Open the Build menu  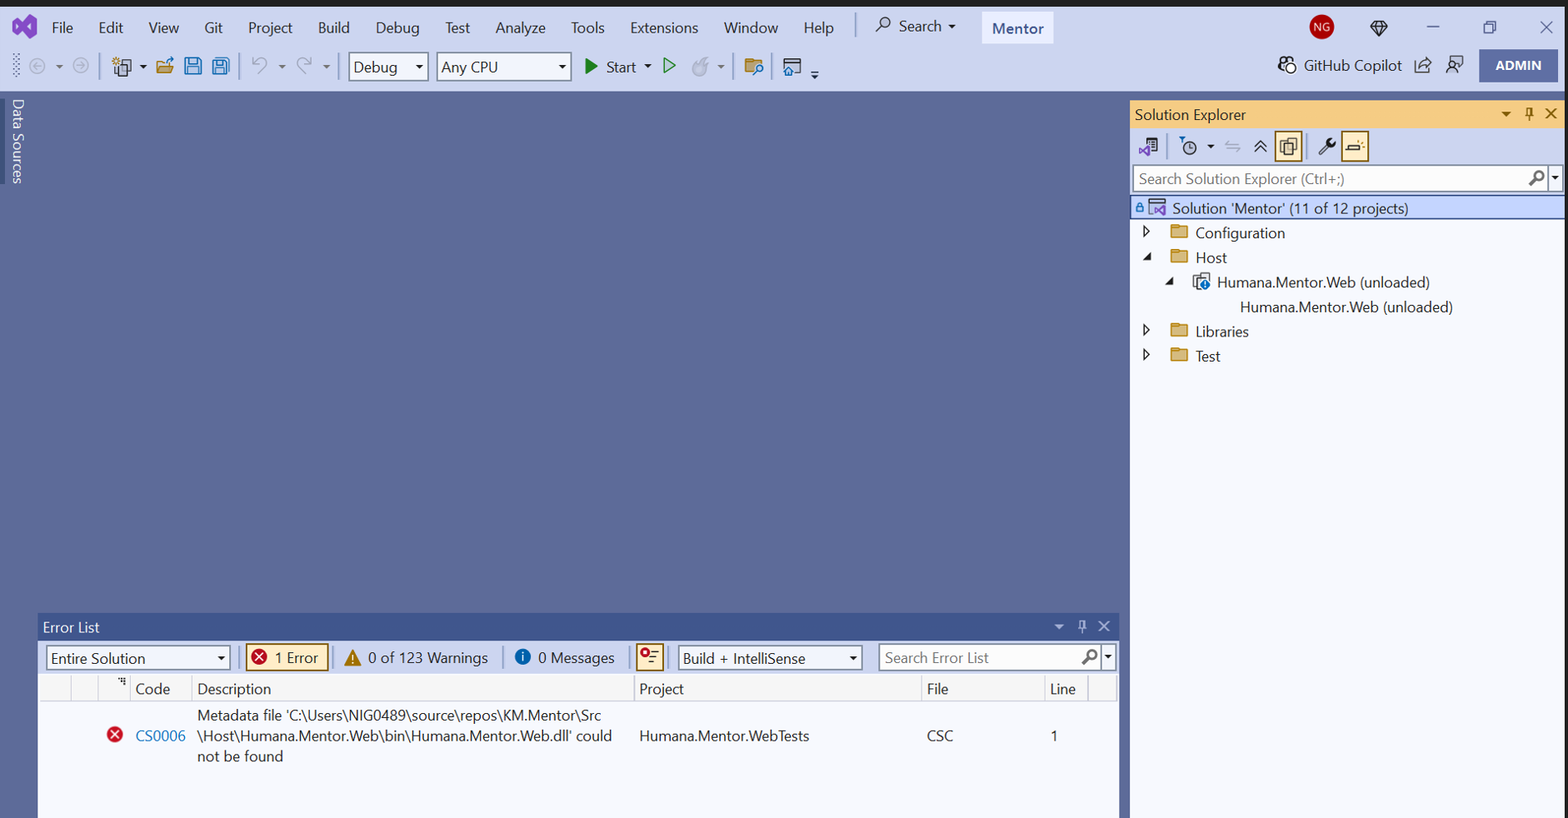333,27
